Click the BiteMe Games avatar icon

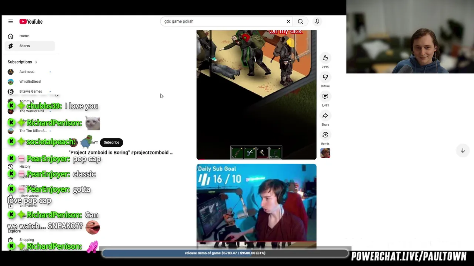click(x=10, y=91)
